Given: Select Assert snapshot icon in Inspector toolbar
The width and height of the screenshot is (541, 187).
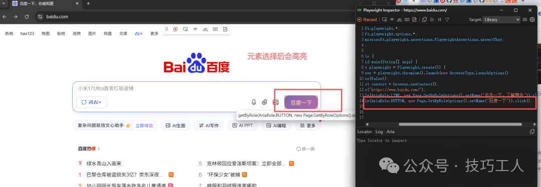Looking at the screenshot, I should 414,19.
